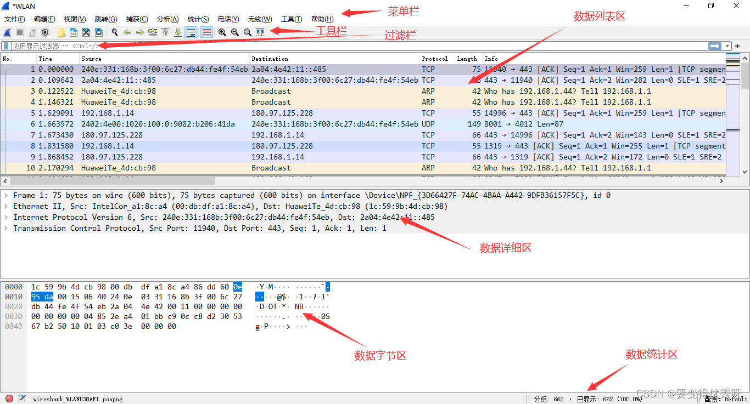This screenshot has height=404, width=750.
Task: Click the expert information red circle icon
Action: [9, 399]
